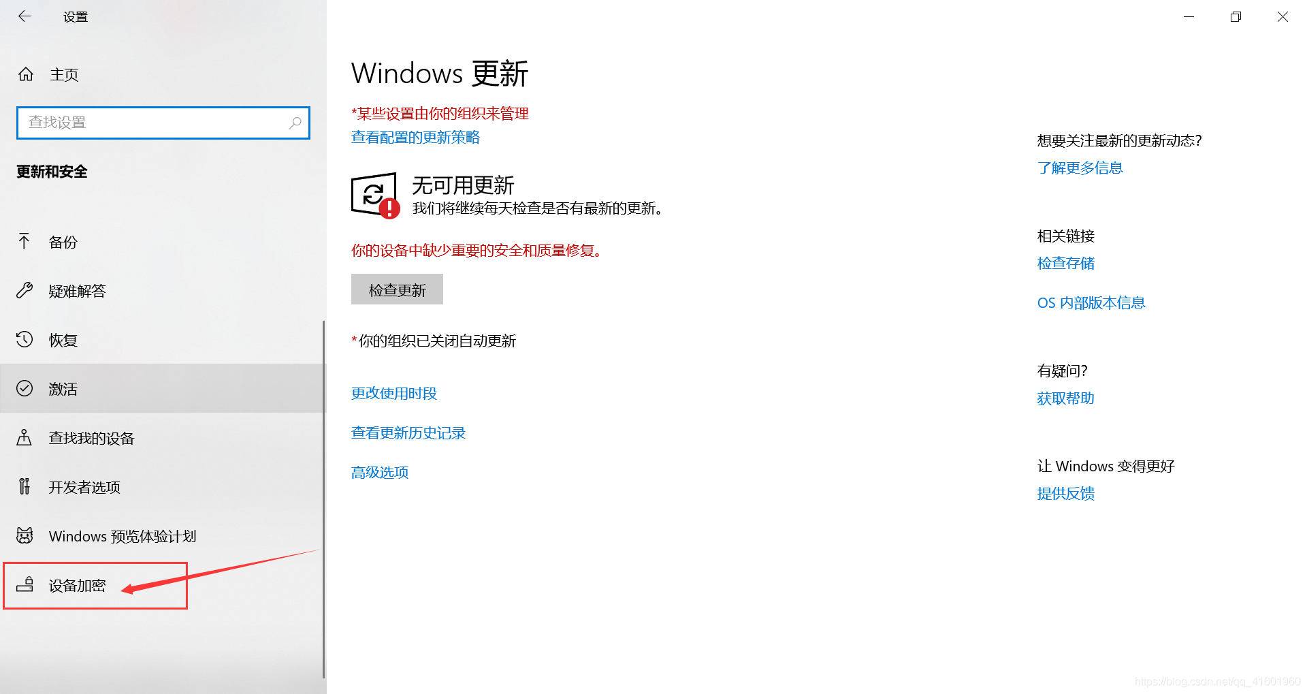The image size is (1307, 694).
Task: Click the sidebar vertical scrollbar
Action: 324,499
